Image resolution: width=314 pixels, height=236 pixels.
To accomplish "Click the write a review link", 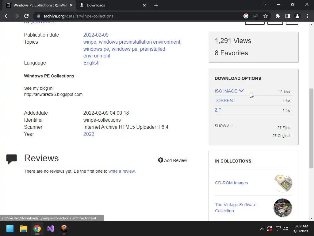I will 122,171.
